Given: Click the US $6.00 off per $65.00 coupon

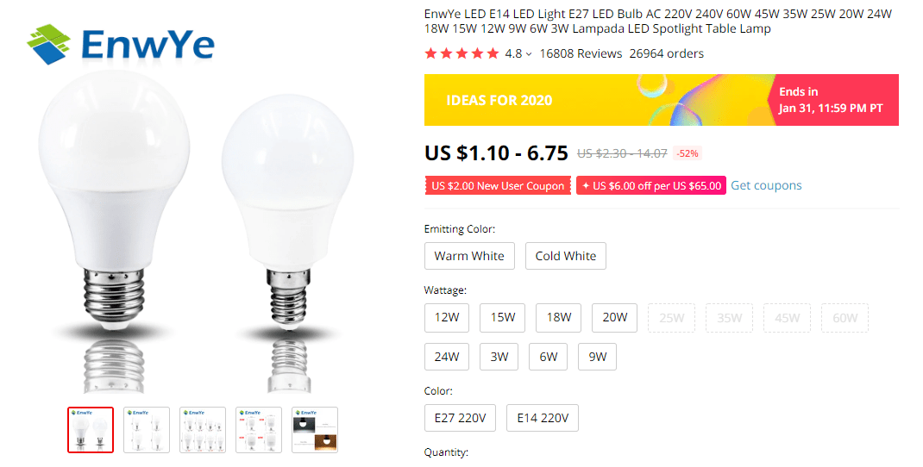Looking at the screenshot, I should pyautogui.click(x=651, y=186).
